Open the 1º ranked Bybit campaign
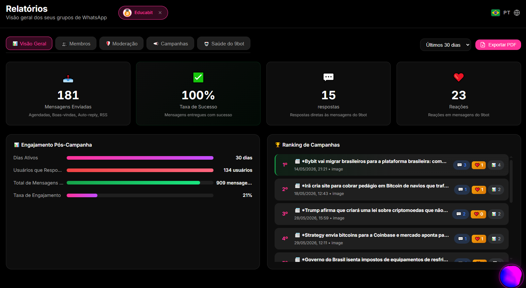The height and width of the screenshot is (288, 526). click(x=392, y=165)
